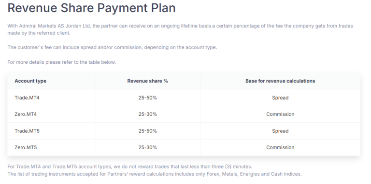Select the Trade.MT5 account row label
The height and width of the screenshot is (184, 371).
pos(27,131)
